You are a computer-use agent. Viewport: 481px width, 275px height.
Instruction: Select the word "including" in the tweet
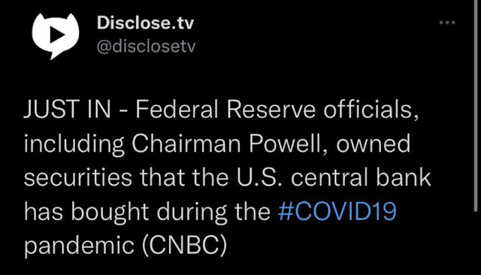74,144
